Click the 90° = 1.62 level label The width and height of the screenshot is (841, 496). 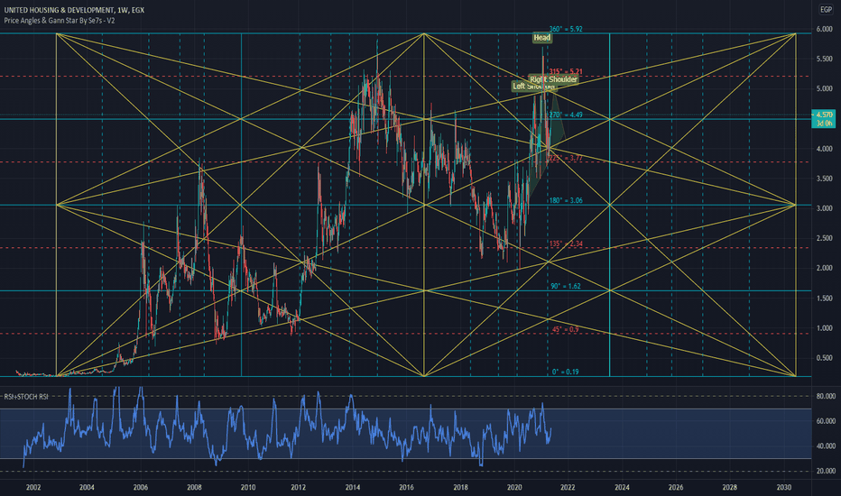(566, 287)
